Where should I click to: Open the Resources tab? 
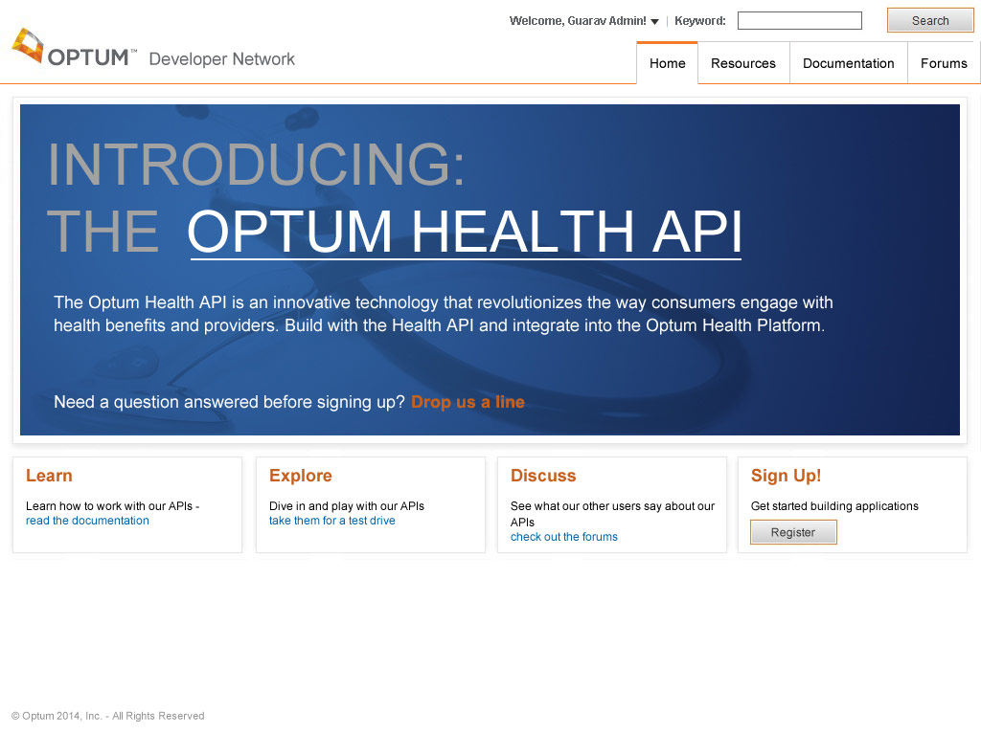(x=742, y=63)
